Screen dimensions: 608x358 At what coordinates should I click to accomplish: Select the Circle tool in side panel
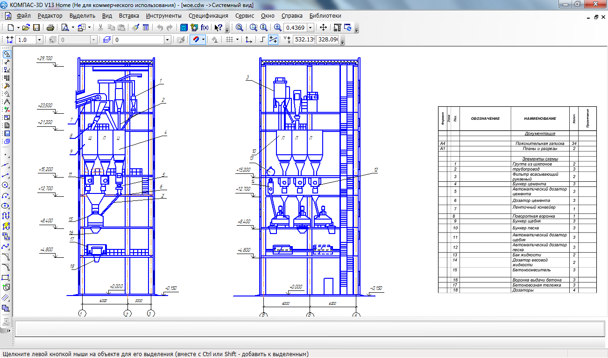[6, 185]
